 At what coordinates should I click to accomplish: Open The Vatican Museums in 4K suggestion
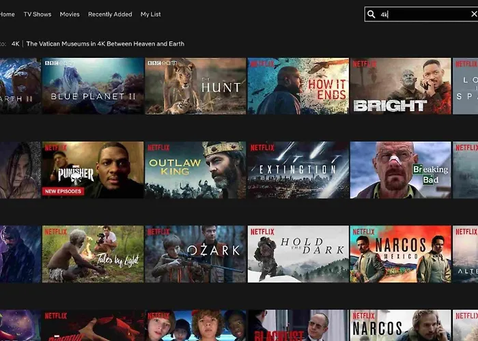point(105,44)
